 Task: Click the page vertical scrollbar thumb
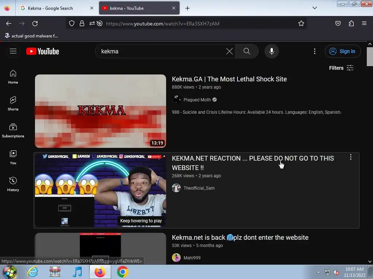[x=370, y=56]
